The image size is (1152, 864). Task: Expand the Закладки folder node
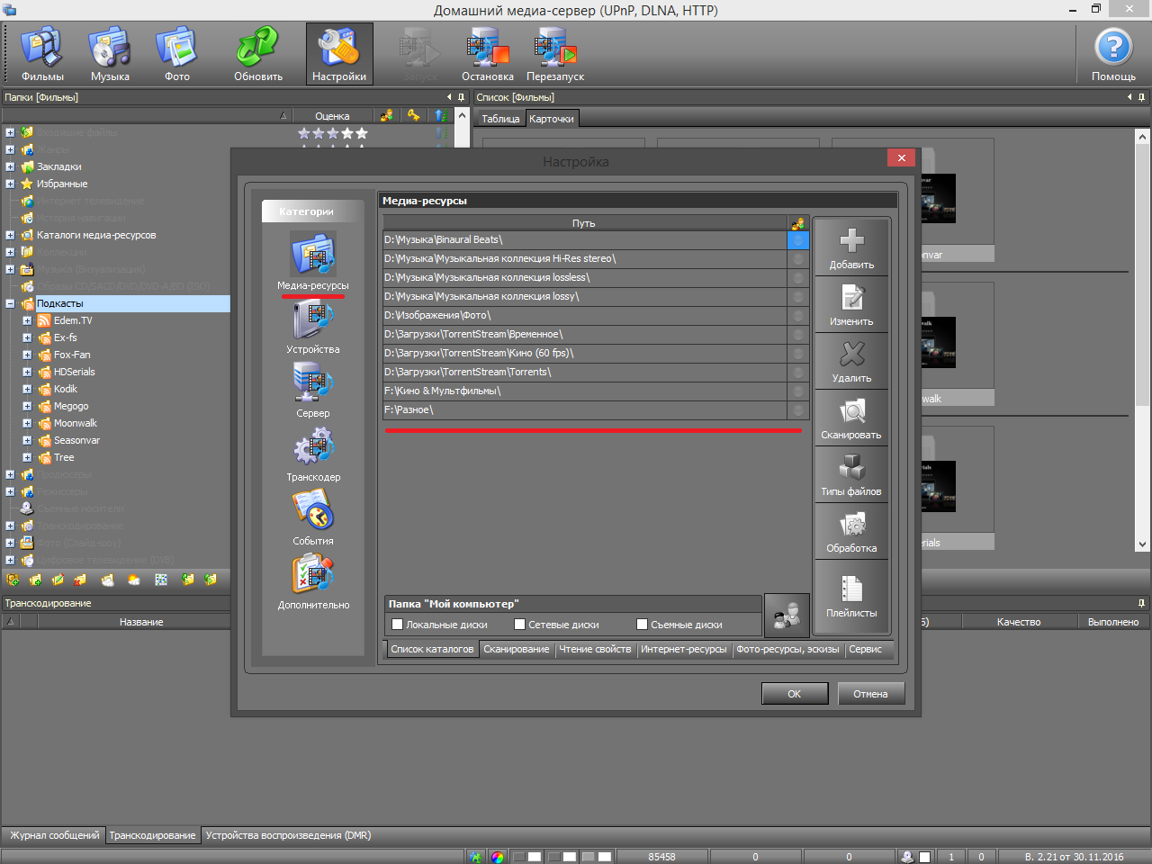point(10,167)
